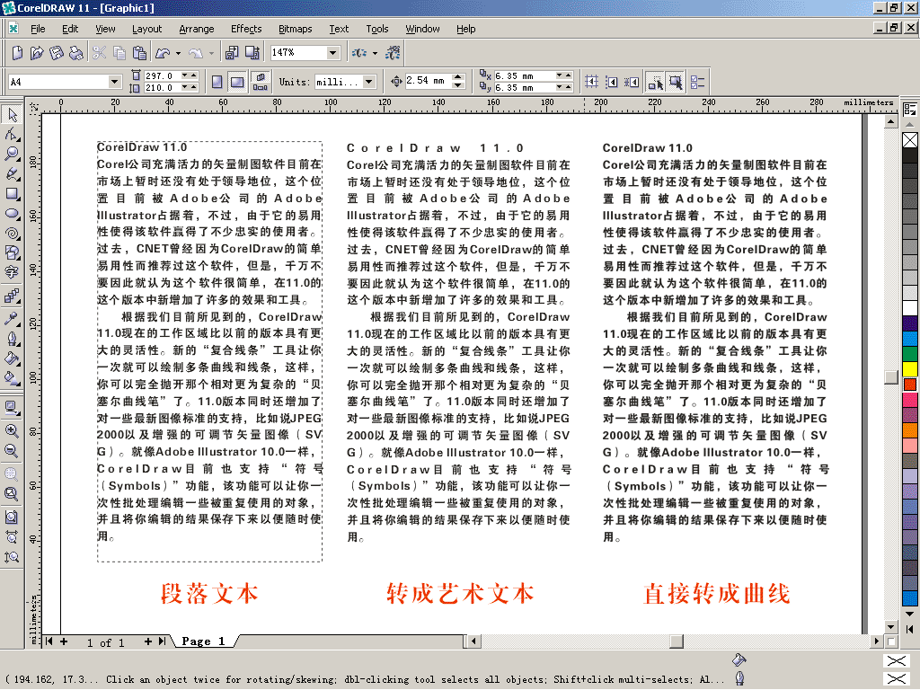
Task: Open the Fill tool flyout
Action: (12, 358)
